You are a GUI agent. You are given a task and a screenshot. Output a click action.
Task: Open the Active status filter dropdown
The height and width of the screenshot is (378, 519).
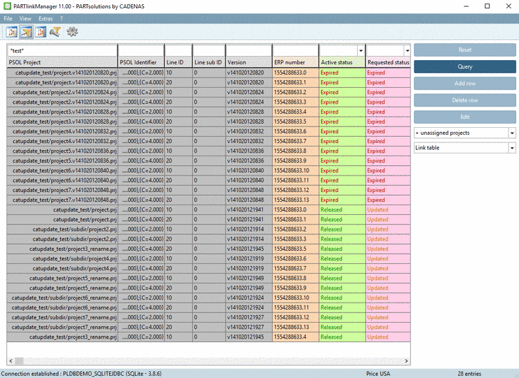(361, 50)
